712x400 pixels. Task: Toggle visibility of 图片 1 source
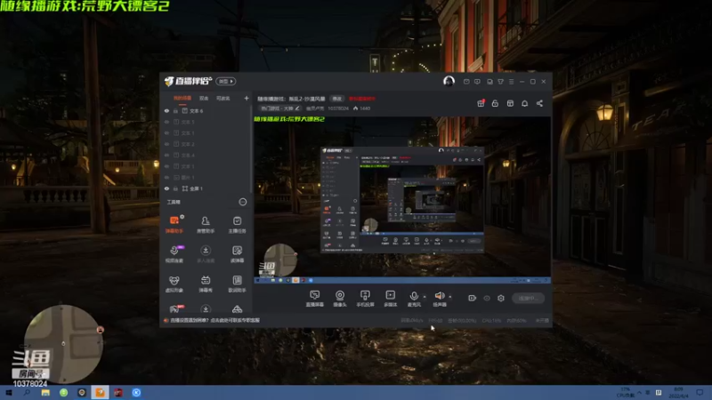166,177
